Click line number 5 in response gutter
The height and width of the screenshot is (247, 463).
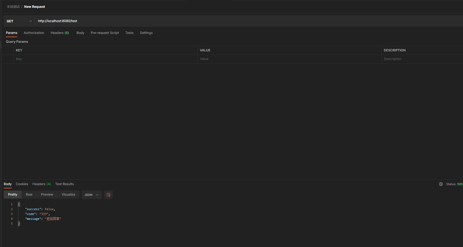point(12,224)
